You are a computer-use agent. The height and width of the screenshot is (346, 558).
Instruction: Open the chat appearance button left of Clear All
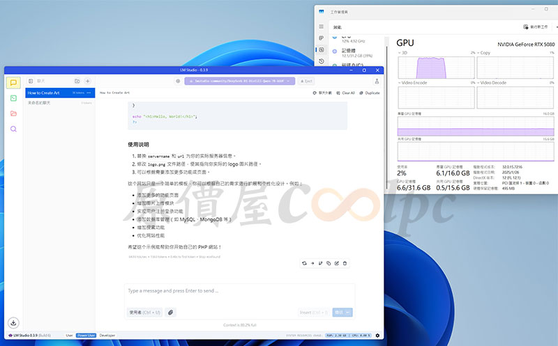click(322, 93)
